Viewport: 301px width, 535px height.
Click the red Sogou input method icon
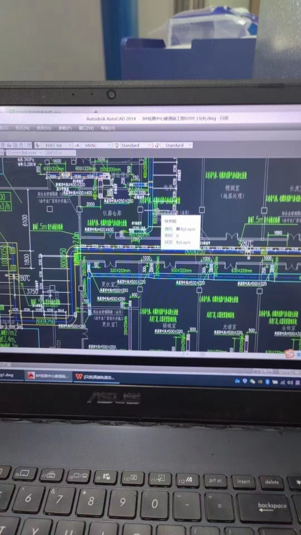point(289,354)
